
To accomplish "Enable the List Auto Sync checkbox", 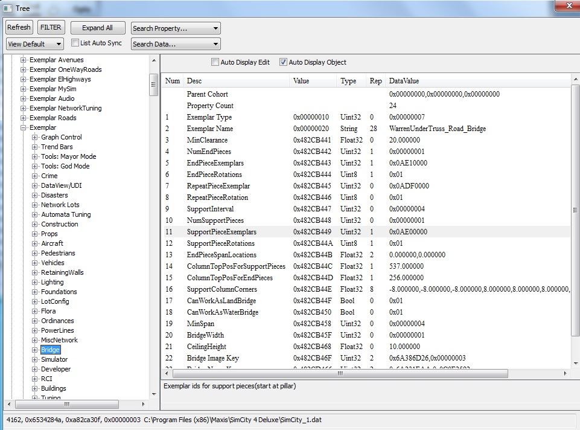I will [75, 43].
